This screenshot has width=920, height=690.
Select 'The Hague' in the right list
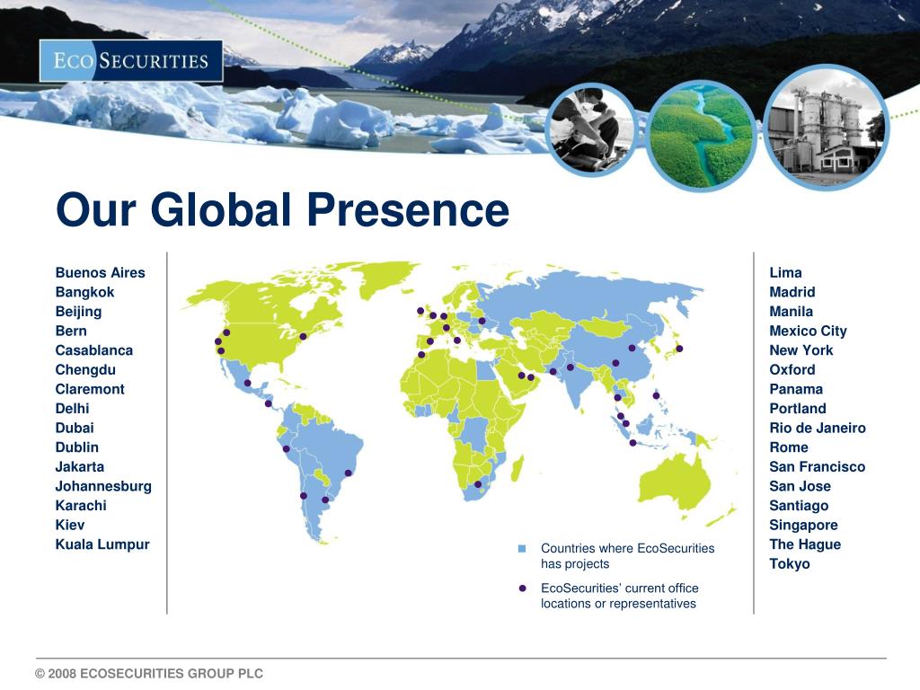click(x=805, y=544)
